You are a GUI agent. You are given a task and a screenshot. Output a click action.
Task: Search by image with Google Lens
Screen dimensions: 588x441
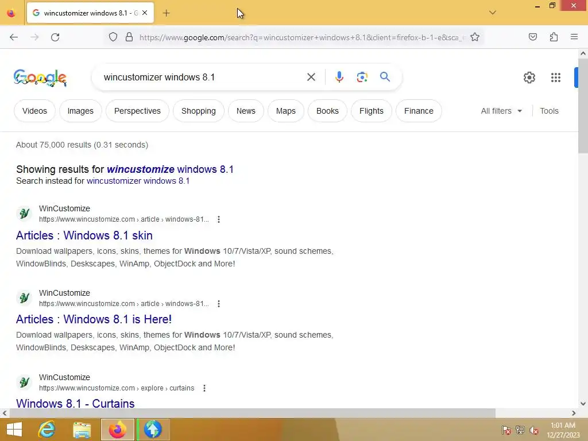point(362,78)
